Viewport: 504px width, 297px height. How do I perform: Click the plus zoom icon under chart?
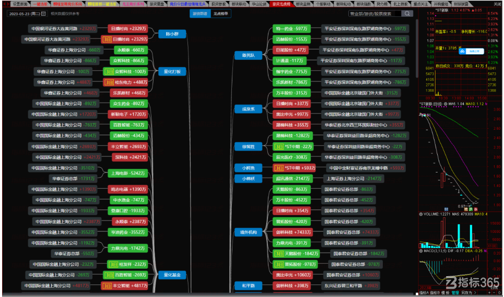point(489,292)
